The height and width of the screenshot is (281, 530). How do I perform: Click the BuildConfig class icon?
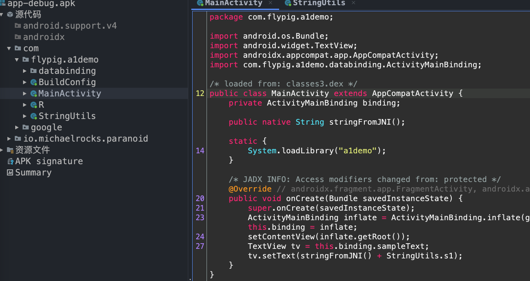click(33, 82)
